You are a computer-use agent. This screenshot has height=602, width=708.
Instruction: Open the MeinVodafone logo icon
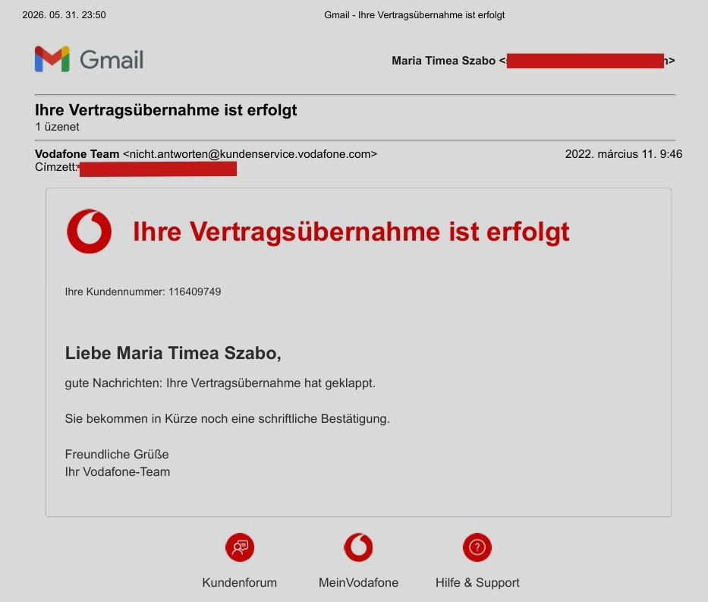358,547
